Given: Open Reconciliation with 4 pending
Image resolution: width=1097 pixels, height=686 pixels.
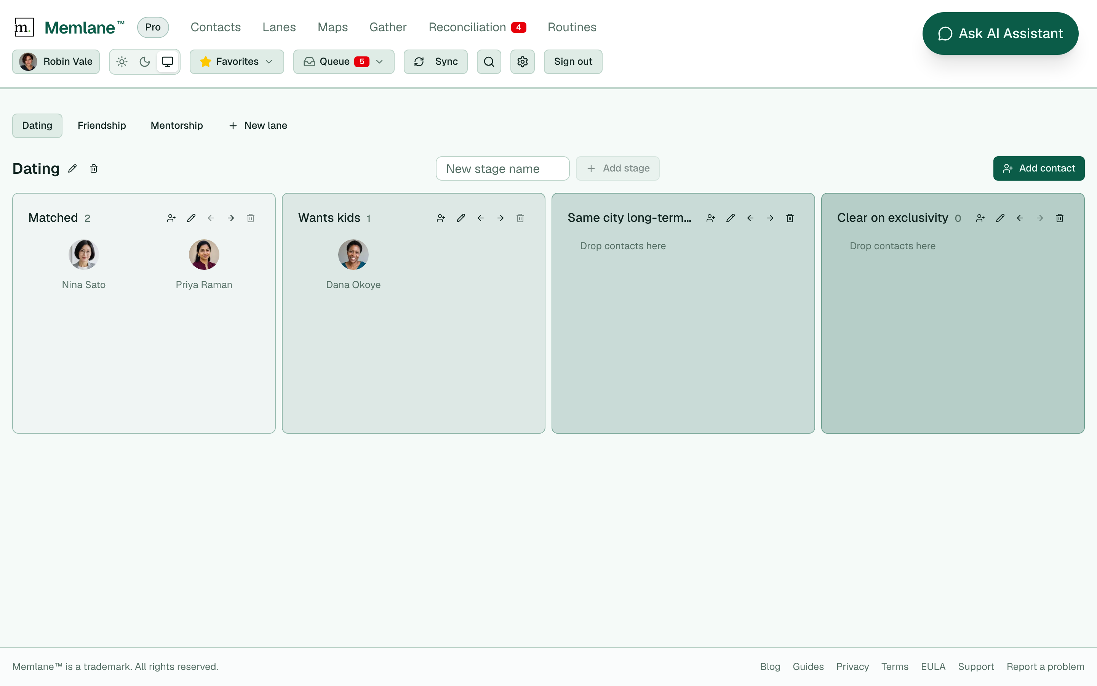Looking at the screenshot, I should tap(477, 27).
